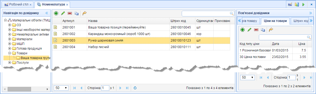Go to previous page in the main grid pager
The width and height of the screenshot is (316, 94).
(81, 88)
